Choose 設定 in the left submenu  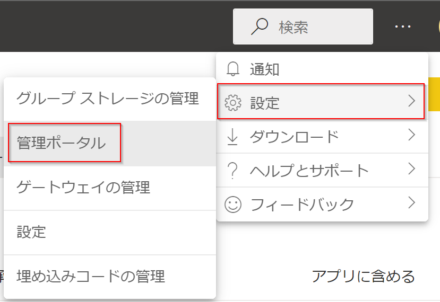[110, 232]
